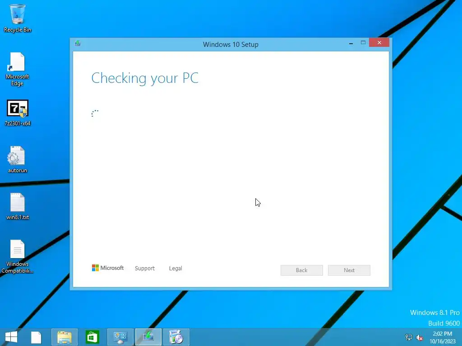Image resolution: width=462 pixels, height=346 pixels.
Task: Click the muted volume tray icon
Action: (x=420, y=337)
